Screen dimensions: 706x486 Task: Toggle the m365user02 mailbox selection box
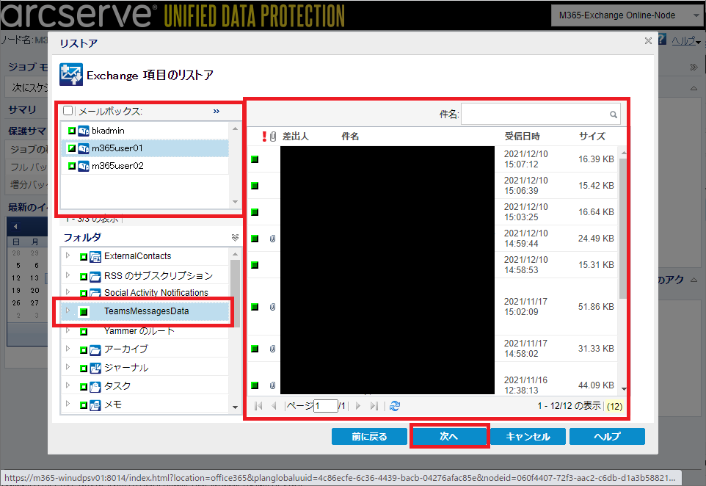coord(72,166)
